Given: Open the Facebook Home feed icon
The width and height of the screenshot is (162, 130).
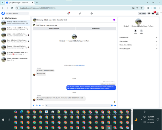Looking at the screenshot, I should pyautogui.click(x=68, y=13).
